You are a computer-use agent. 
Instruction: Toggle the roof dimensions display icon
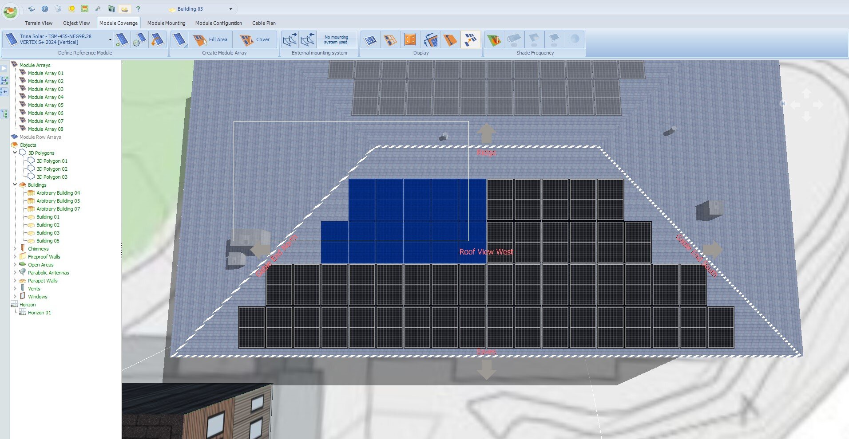410,40
